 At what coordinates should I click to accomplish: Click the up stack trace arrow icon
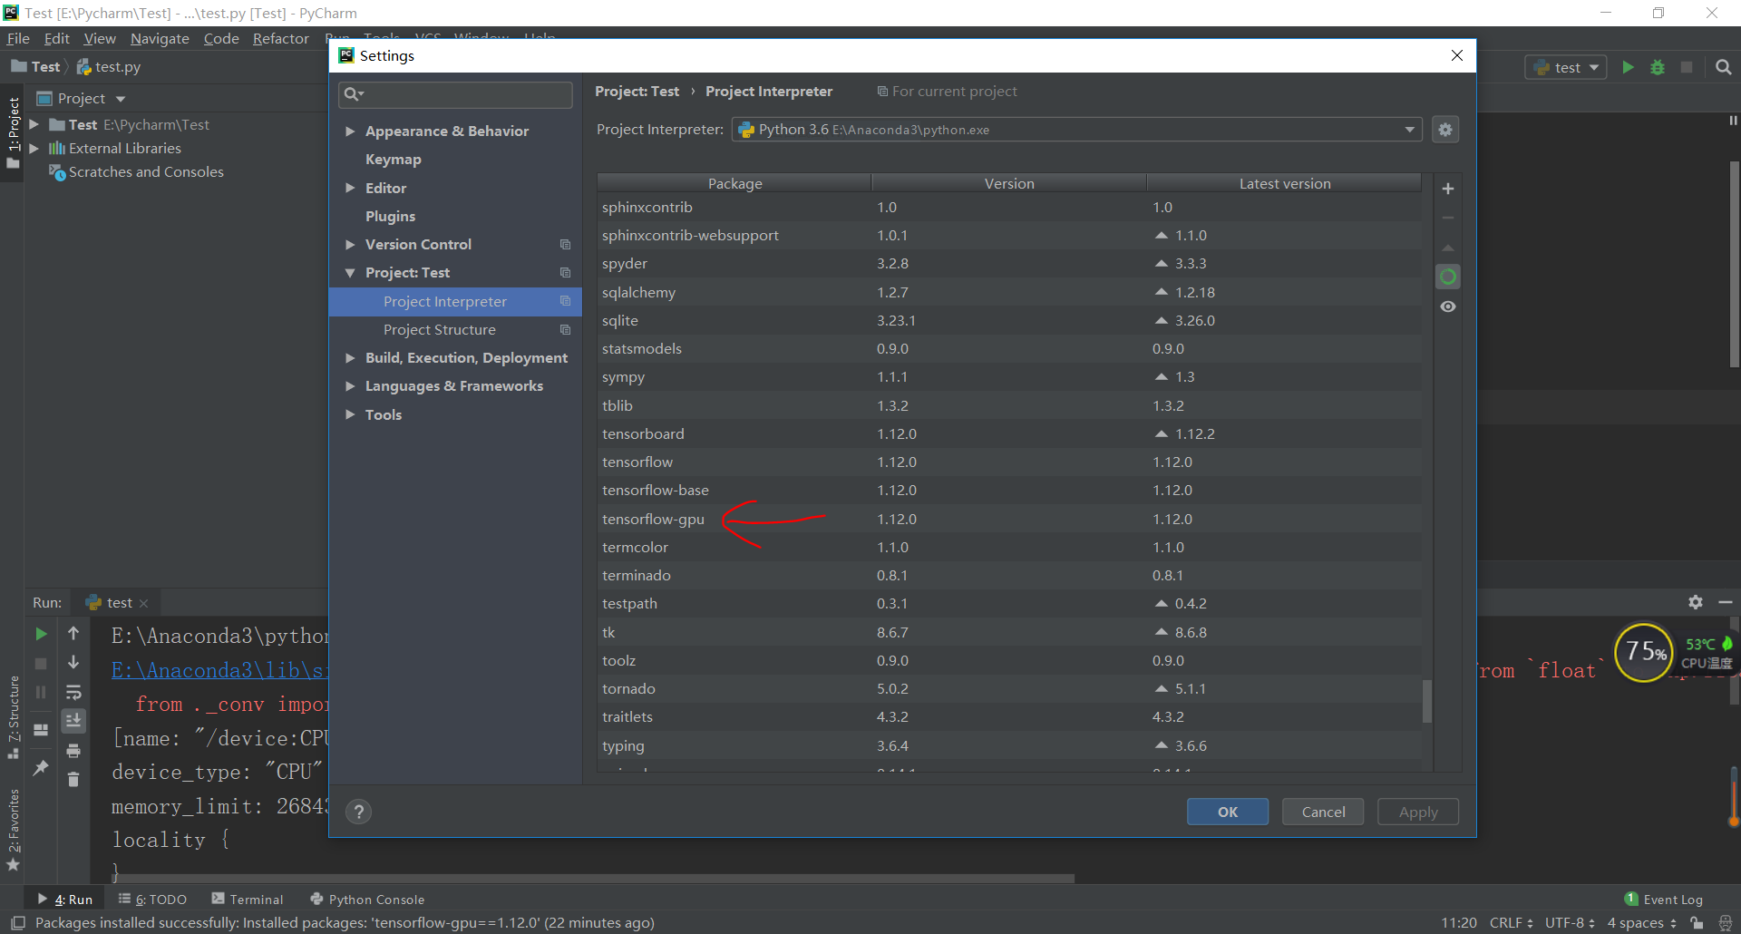[73, 634]
